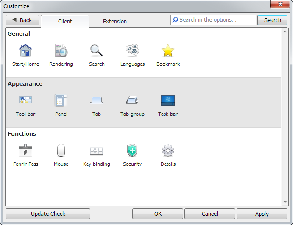Screen dimensions: 293x225
Task: Click the Cancel button
Action: (x=209, y=214)
